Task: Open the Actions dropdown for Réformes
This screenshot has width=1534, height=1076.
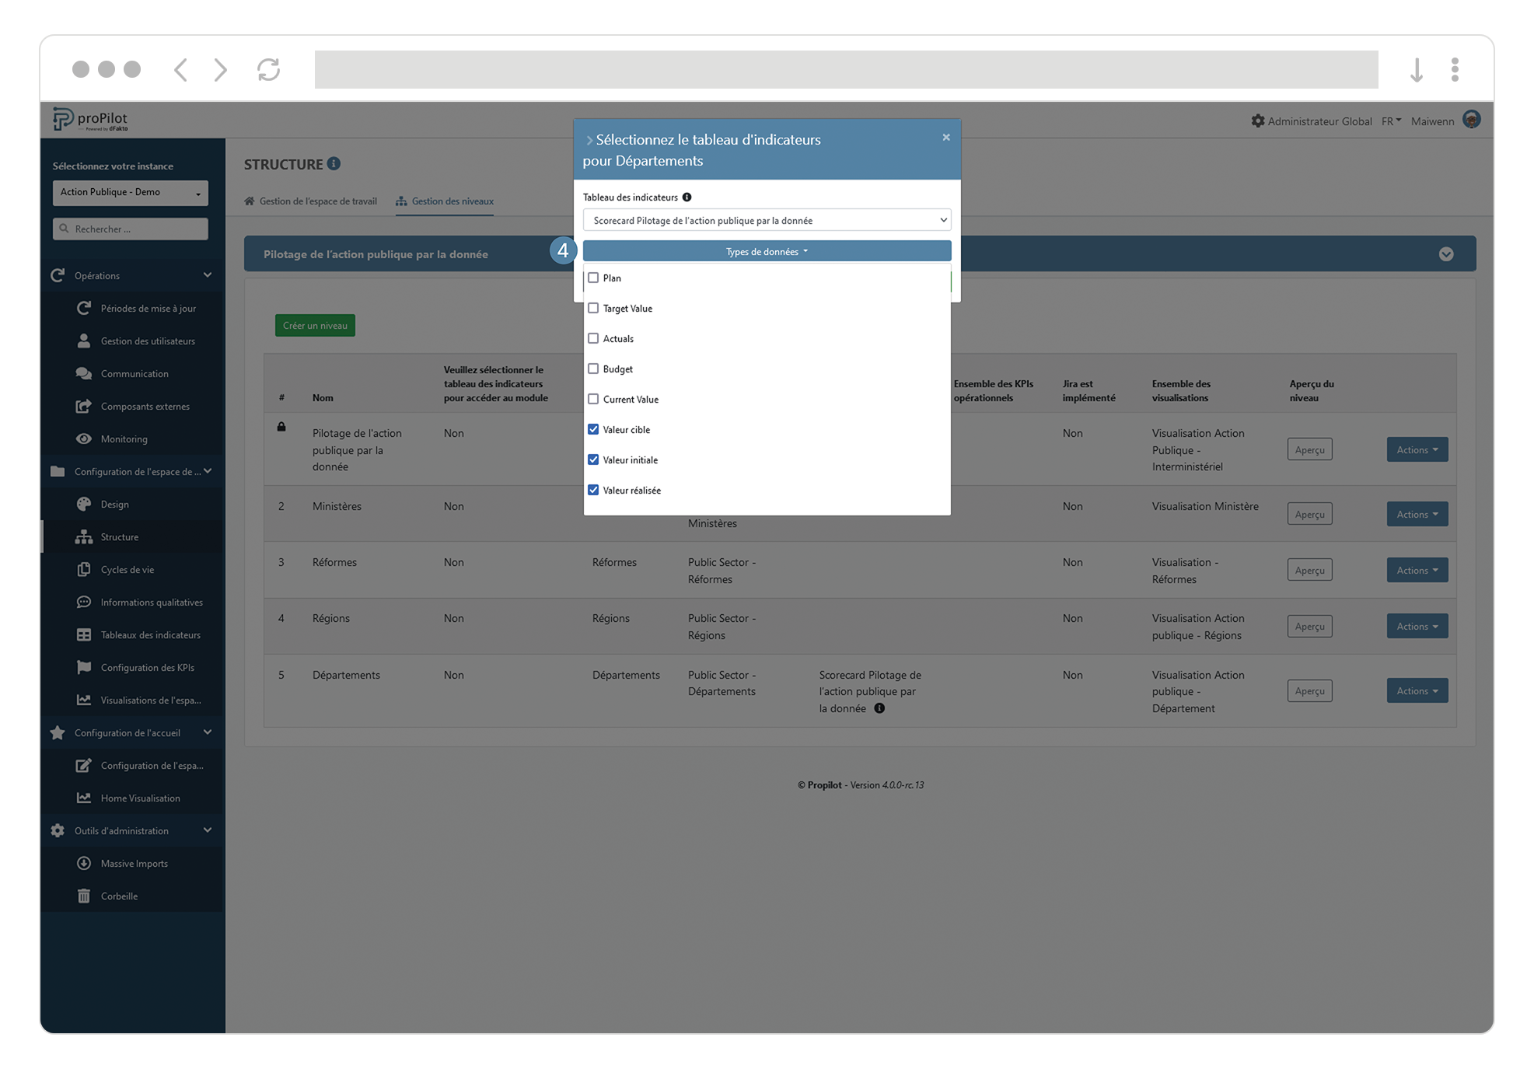Action: [1417, 570]
